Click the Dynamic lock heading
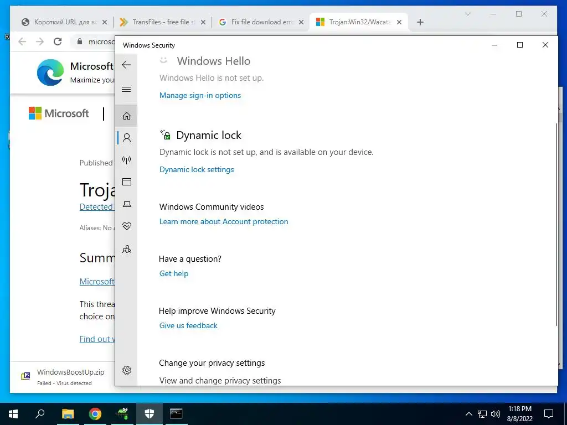Screen dimensions: 567x425 pyautogui.click(x=209, y=135)
